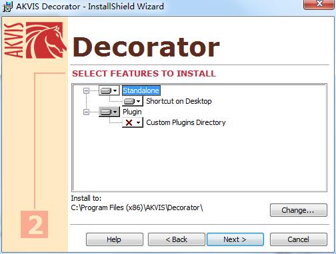336x254 pixels.
Task: Open the Plugin feature install-state dropdown
Action: pyautogui.click(x=109, y=112)
